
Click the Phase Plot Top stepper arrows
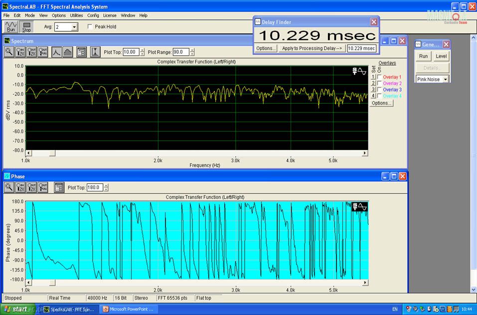pos(106,187)
